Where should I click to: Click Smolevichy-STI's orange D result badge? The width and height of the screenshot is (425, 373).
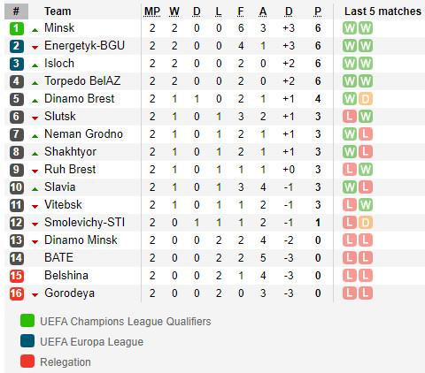coord(366,223)
